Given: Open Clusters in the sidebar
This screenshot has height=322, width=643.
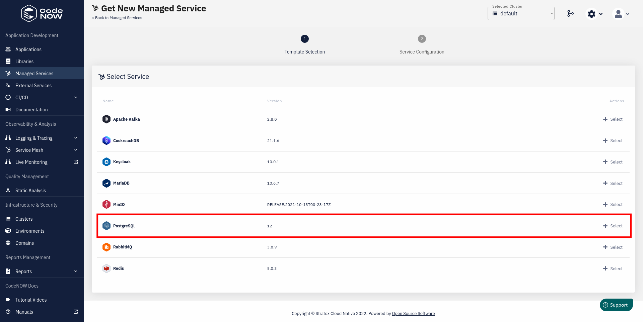Looking at the screenshot, I should [42, 219].
